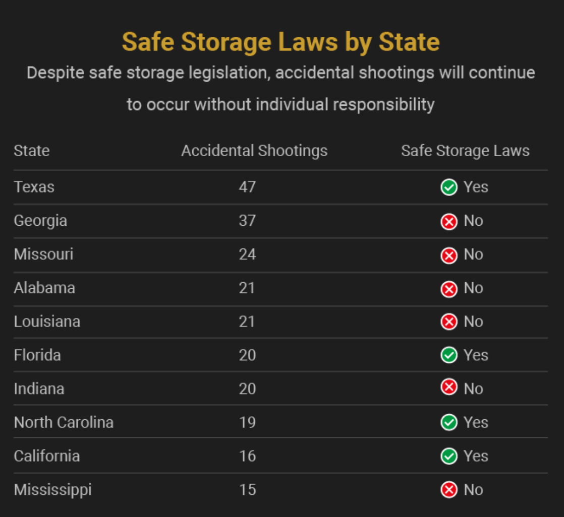564x517 pixels.
Task: Click Indiana's red X icon
Action: point(448,387)
